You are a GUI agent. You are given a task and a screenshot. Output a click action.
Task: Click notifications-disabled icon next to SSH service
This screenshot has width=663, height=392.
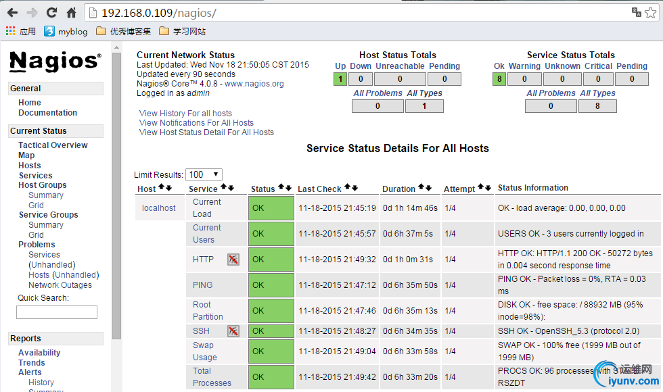point(233,331)
